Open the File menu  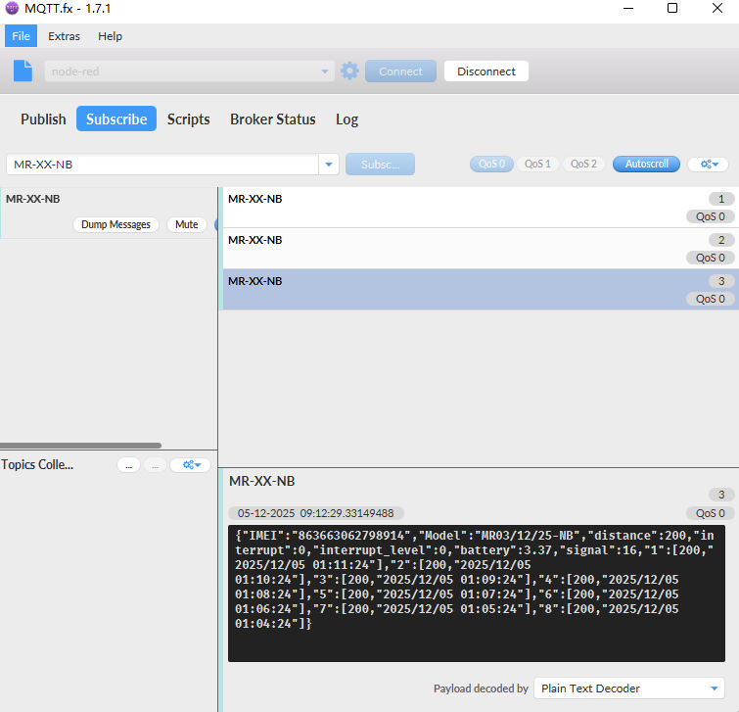click(21, 36)
